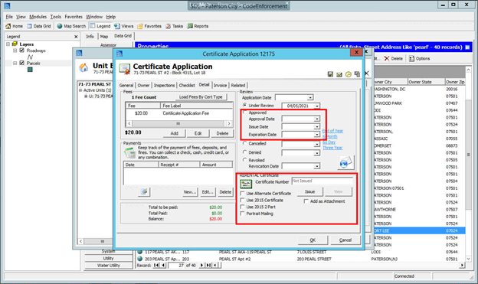The height and width of the screenshot is (284, 478).
Task: Check Portrait Mailing option
Action: coord(242,214)
